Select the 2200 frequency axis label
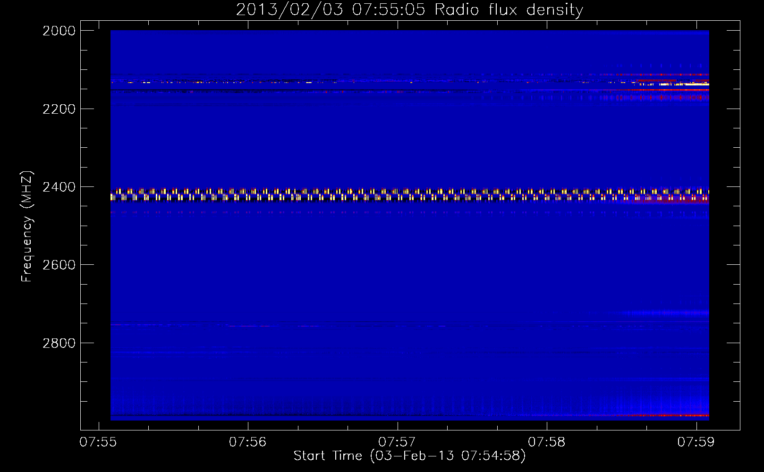The width and height of the screenshot is (764, 472). tap(59, 109)
